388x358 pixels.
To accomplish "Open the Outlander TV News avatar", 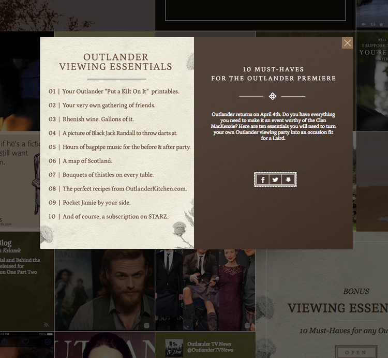I will click(174, 348).
